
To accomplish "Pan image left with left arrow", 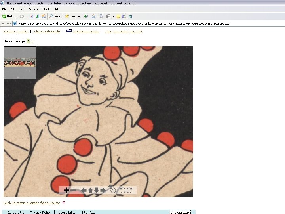I will (x=84, y=190).
